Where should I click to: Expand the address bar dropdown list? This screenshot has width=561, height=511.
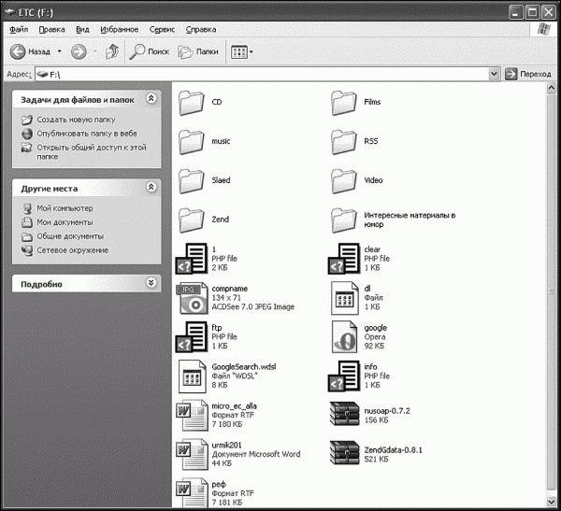pyautogui.click(x=494, y=74)
